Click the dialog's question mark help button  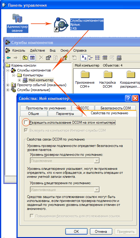click(128, 98)
